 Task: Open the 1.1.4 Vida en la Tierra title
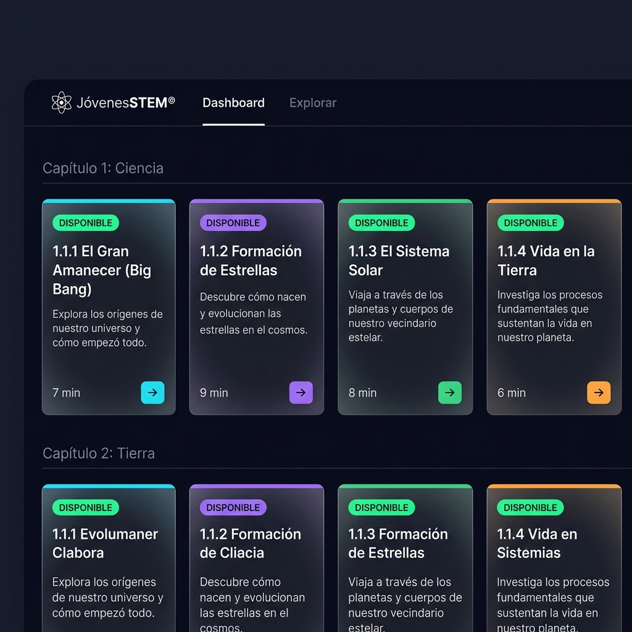tap(546, 261)
